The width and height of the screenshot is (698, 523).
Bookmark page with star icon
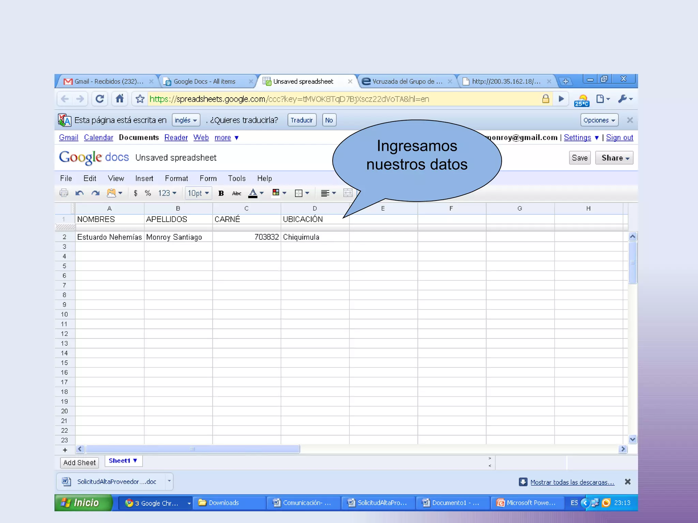tap(140, 99)
